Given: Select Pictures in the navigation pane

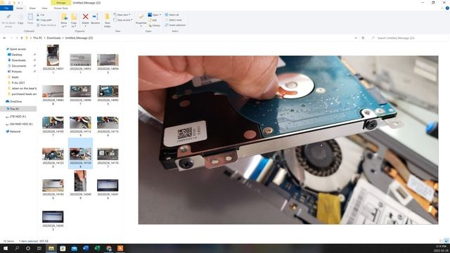Looking at the screenshot, I should (17, 72).
